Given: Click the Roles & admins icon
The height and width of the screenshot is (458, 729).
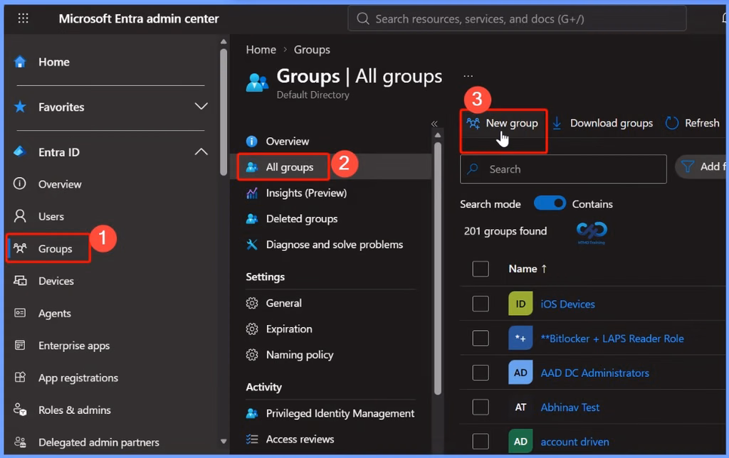Looking at the screenshot, I should point(20,410).
